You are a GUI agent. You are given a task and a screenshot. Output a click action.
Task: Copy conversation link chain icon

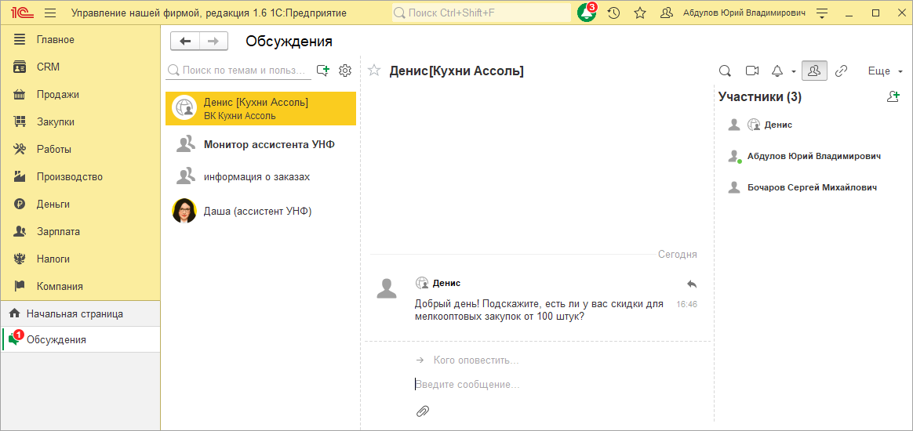pyautogui.click(x=841, y=71)
